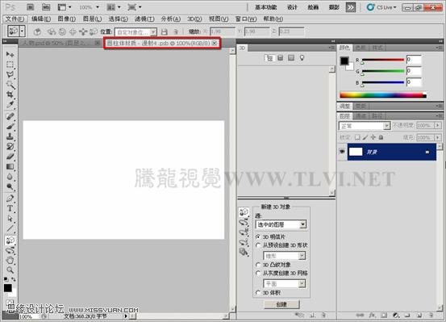This screenshot has height=322, width=446.
Task: Hide the 背景 layer visibility eye
Action: click(x=342, y=152)
